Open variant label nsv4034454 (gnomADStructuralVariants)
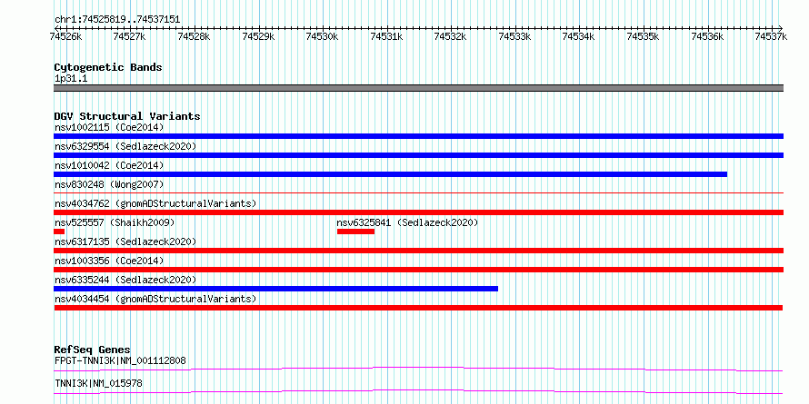The image size is (809, 404). (x=155, y=299)
